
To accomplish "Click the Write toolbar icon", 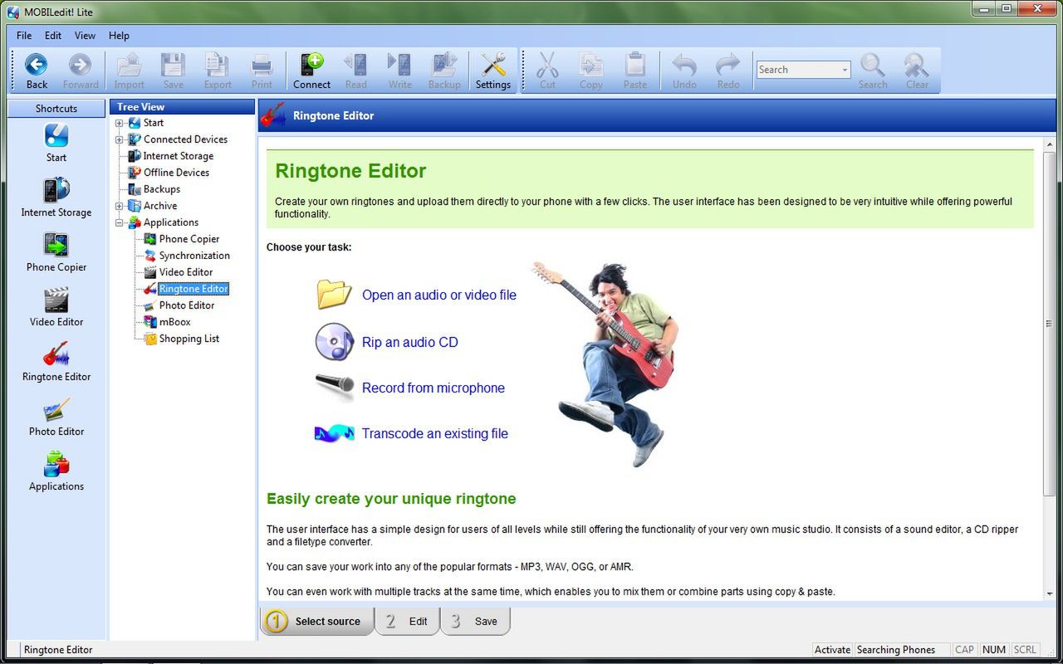I will pos(399,71).
